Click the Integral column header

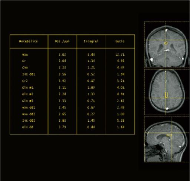91,41
